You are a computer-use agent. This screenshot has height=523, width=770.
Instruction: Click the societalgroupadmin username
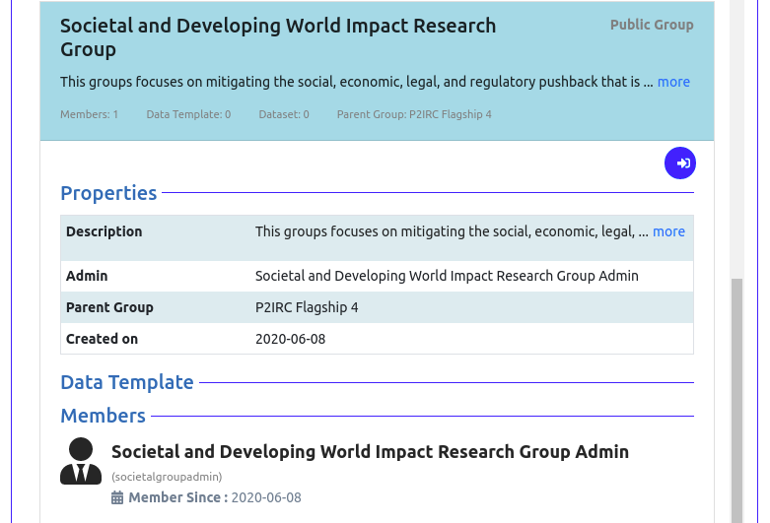(167, 477)
